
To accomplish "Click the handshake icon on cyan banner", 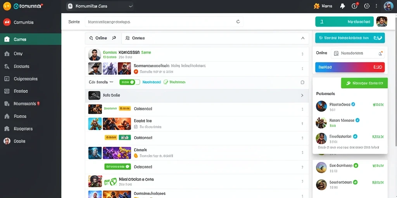I will coord(378,38).
